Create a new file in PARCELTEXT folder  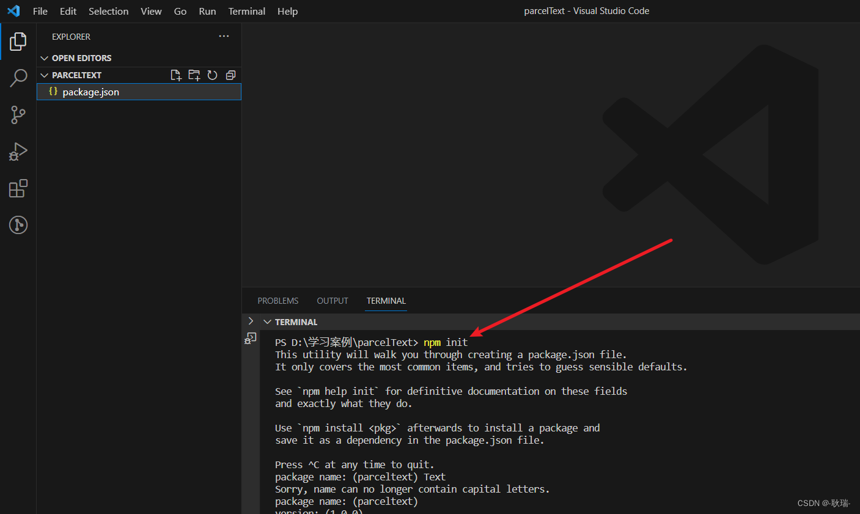tap(176, 75)
